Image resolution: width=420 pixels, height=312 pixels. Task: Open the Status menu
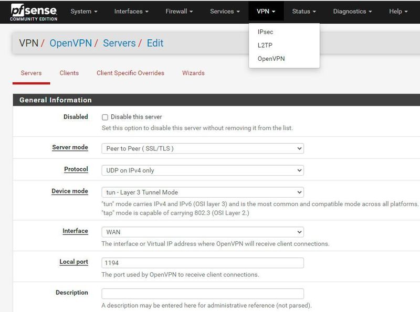click(304, 11)
